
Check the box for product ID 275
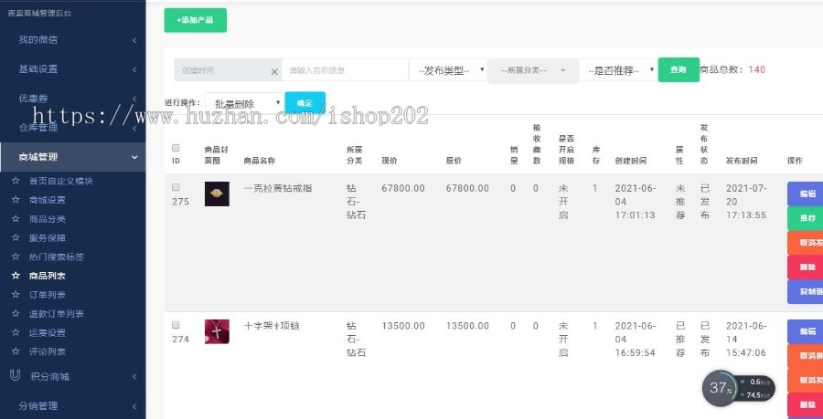[x=176, y=187]
